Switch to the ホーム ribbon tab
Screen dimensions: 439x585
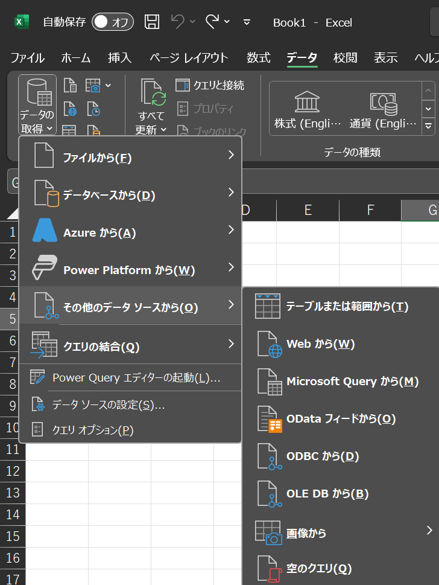75,58
